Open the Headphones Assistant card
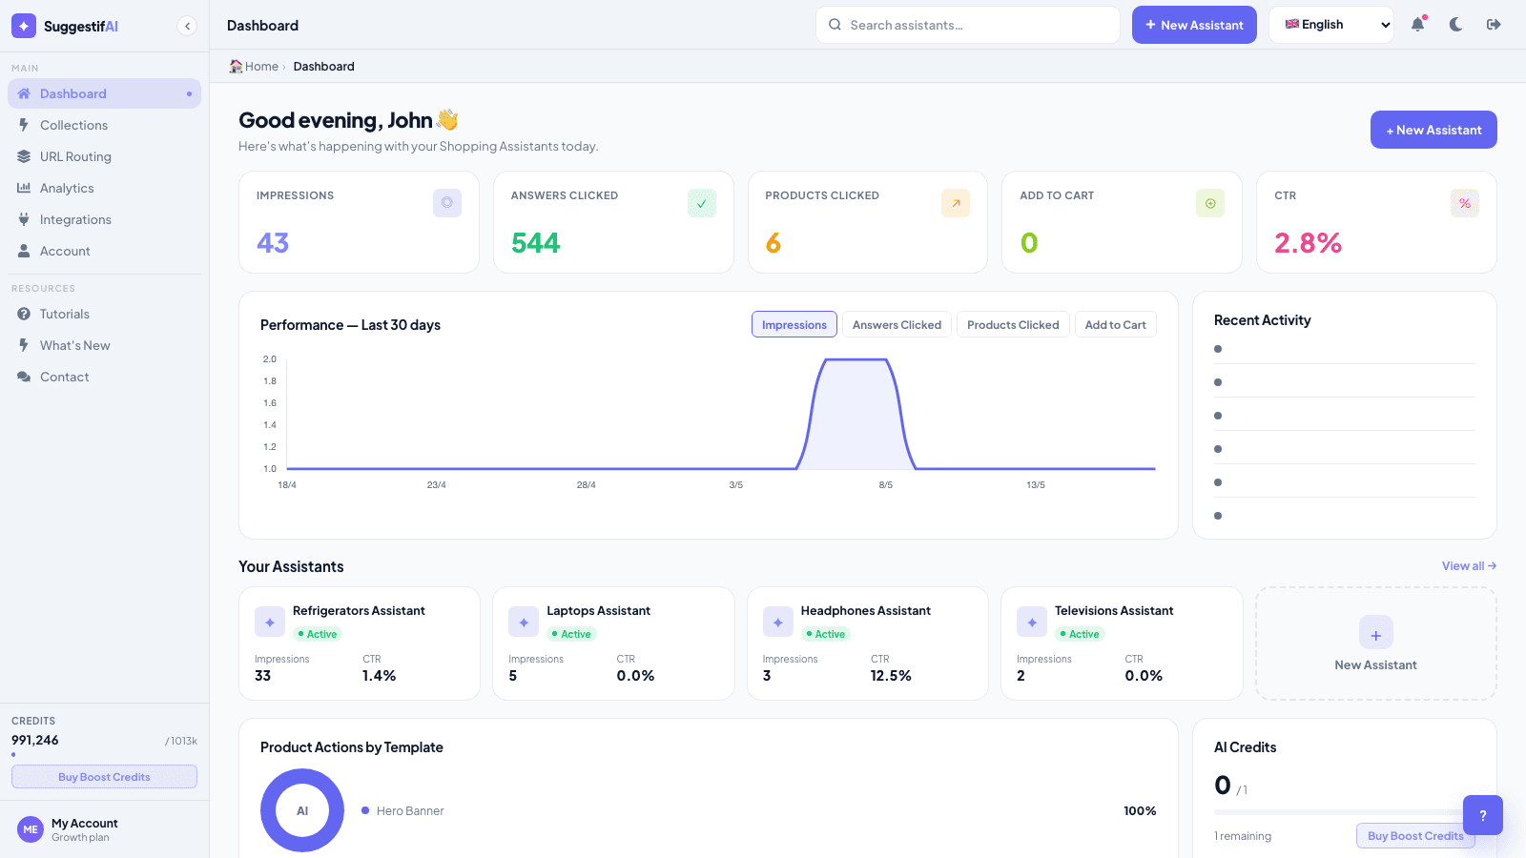The image size is (1526, 858). (868, 643)
